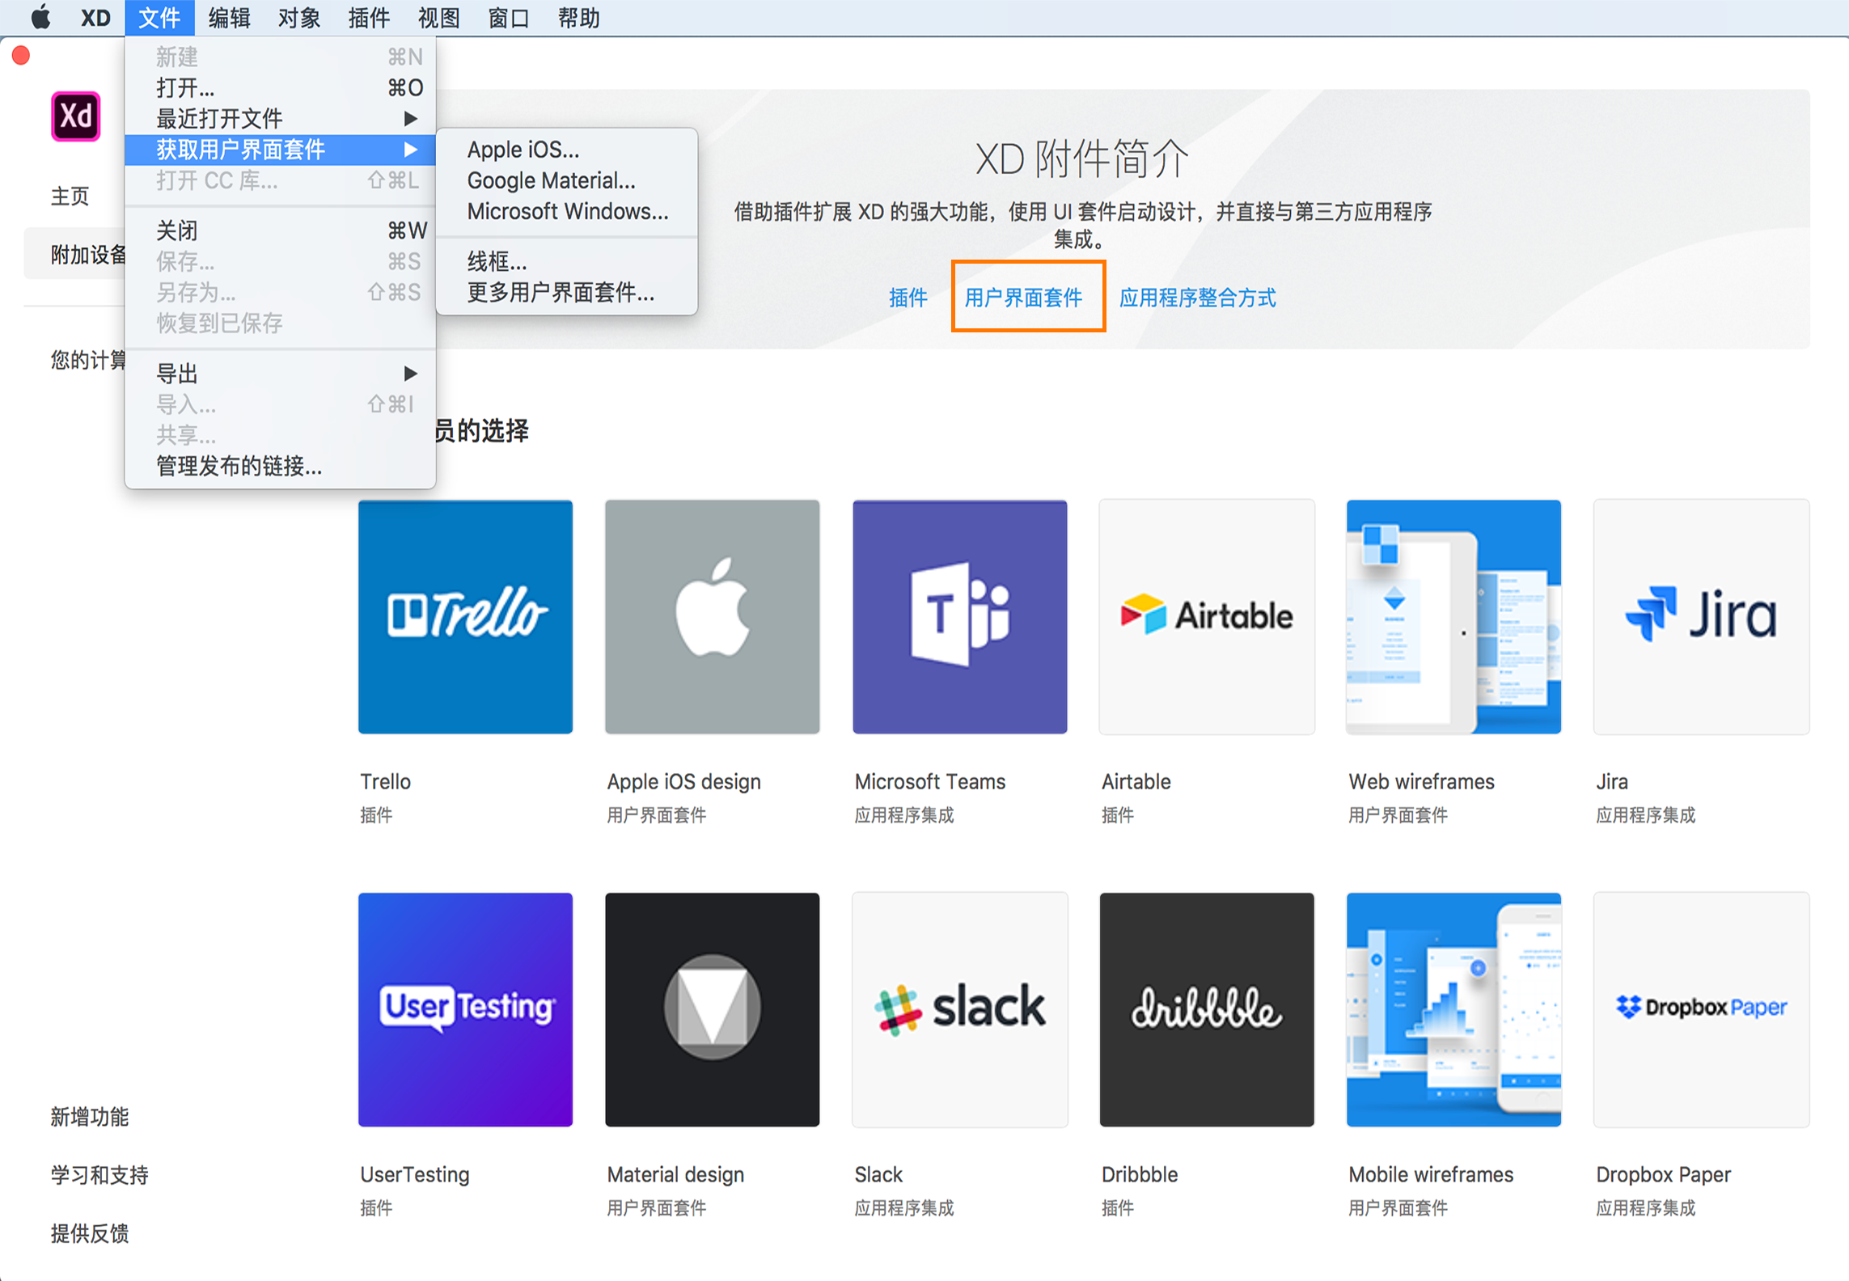Viewport: 1849px width, 1281px height.
Task: Open the Trello plugin tile
Action: tap(465, 616)
